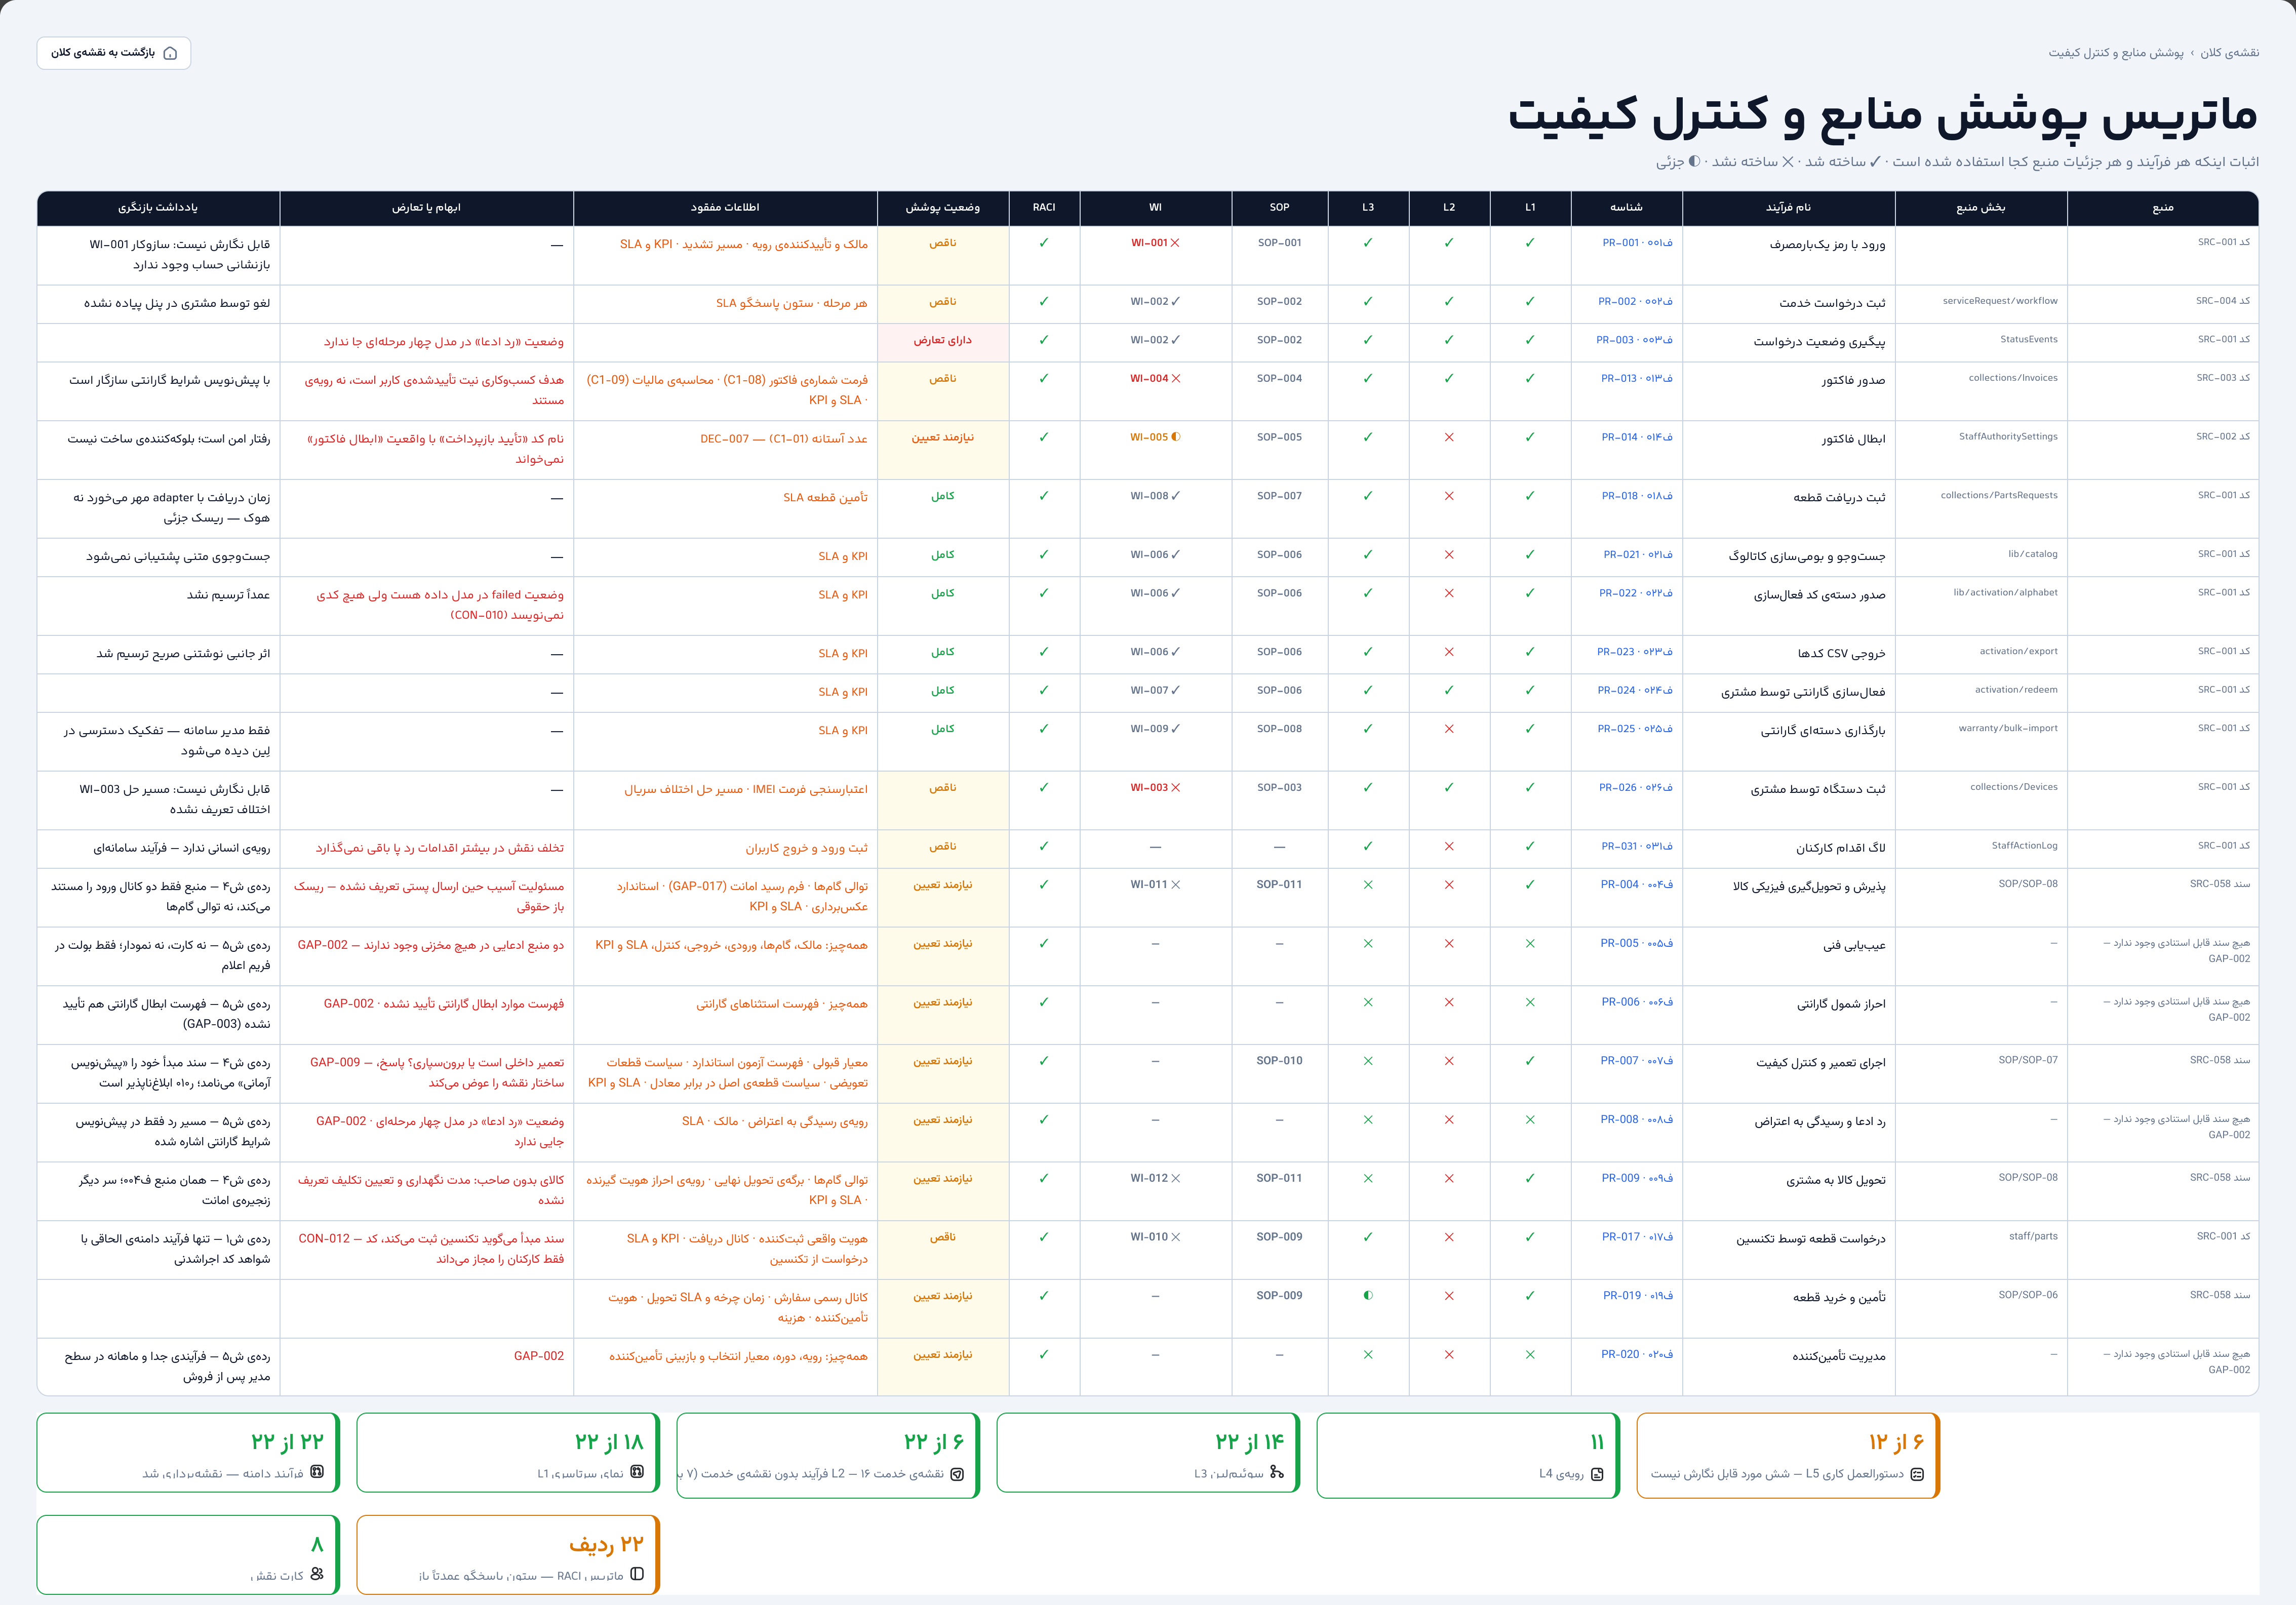Image resolution: width=2296 pixels, height=1605 pixels.
Task: Click the RACI matrix card icon
Action: pos(637,1574)
